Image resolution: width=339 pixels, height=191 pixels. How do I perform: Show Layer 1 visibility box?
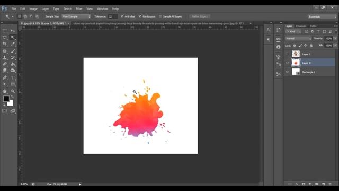click(287, 54)
